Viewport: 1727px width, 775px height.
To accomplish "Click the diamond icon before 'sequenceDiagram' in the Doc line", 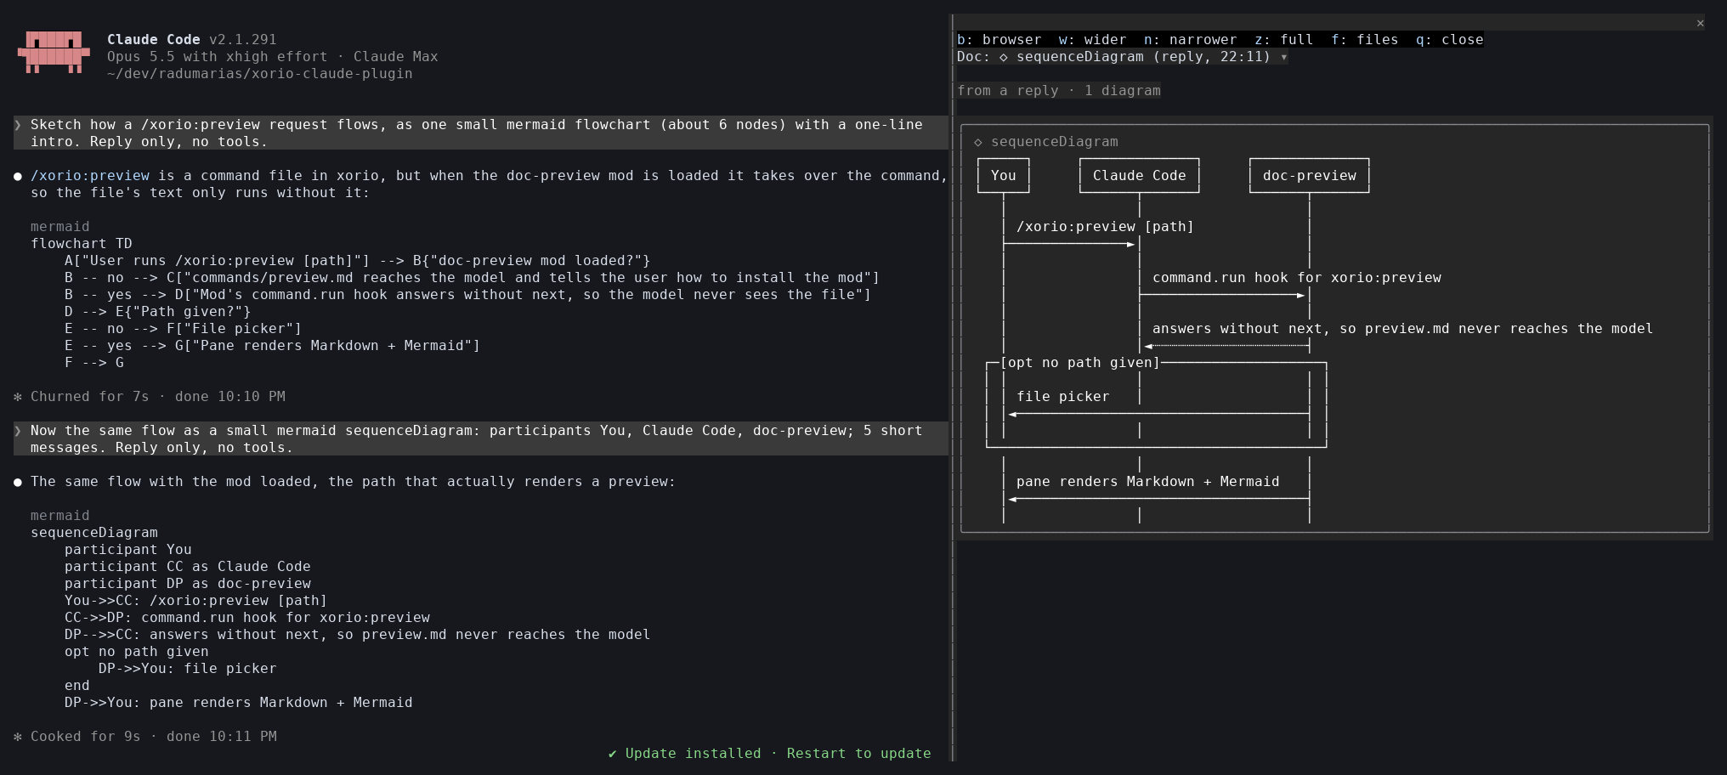I will (1003, 57).
